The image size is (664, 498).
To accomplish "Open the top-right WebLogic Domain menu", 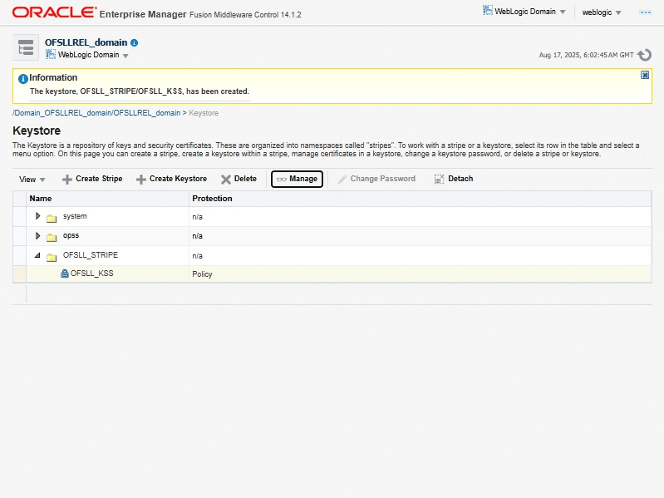I will (524, 12).
